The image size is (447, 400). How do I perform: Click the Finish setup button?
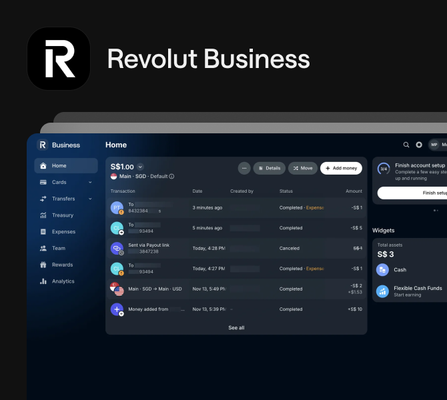[x=412, y=193]
